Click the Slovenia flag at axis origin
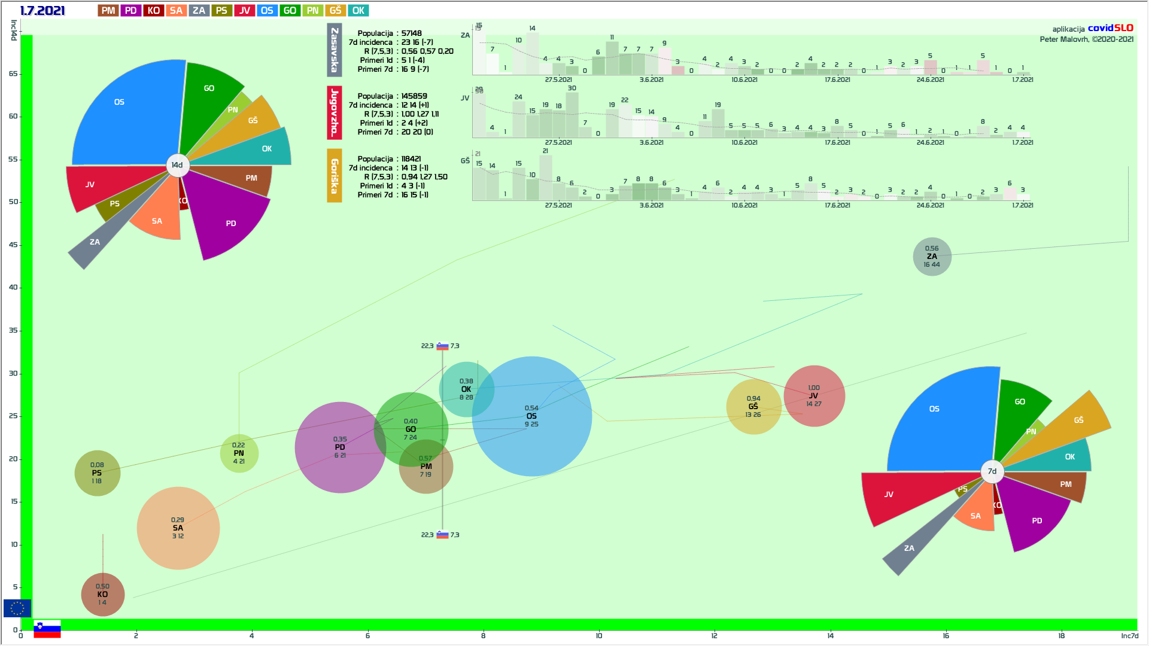Viewport: 1149px width, 646px height. click(x=47, y=629)
